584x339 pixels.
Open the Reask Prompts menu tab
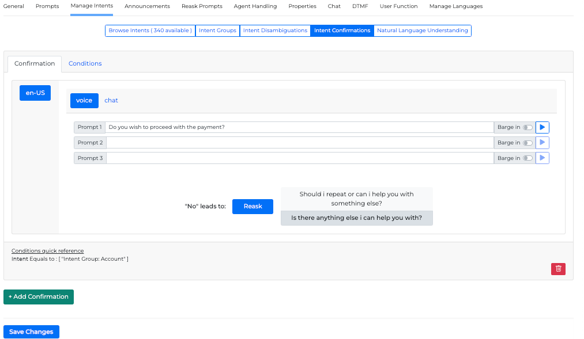click(x=202, y=6)
